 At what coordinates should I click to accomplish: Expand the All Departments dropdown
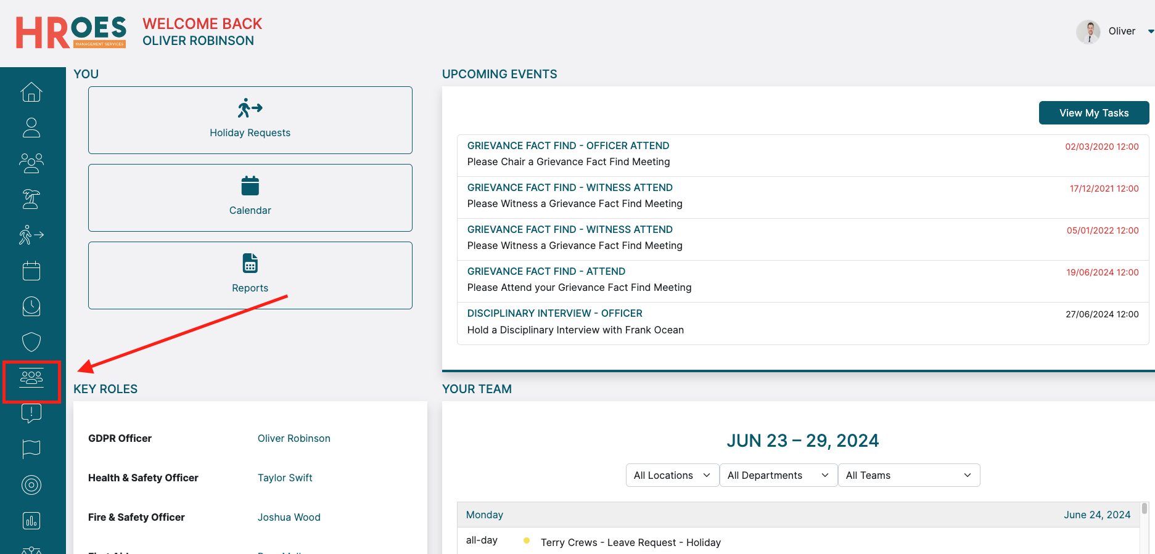point(778,475)
